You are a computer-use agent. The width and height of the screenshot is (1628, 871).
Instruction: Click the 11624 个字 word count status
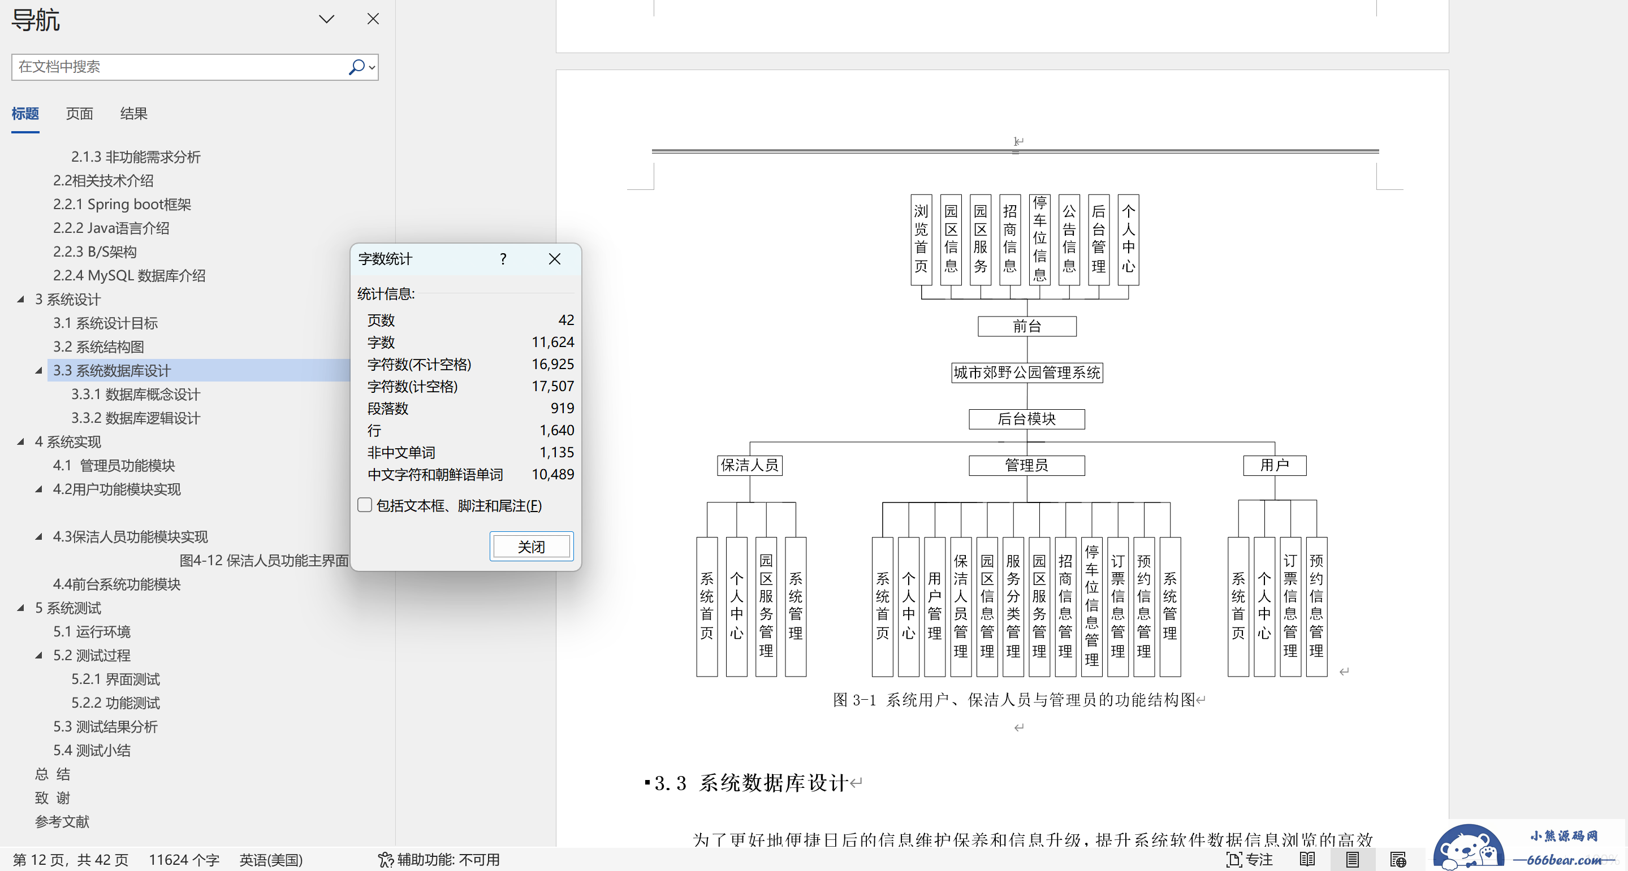[x=184, y=860]
